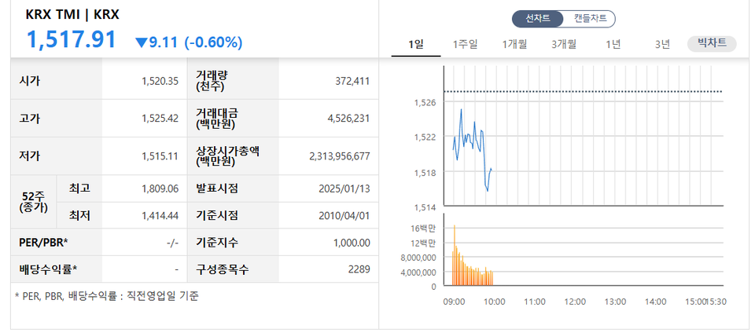The height and width of the screenshot is (333, 755).
Task: Click the KRX TMI | KRX index title
Action: click(72, 15)
